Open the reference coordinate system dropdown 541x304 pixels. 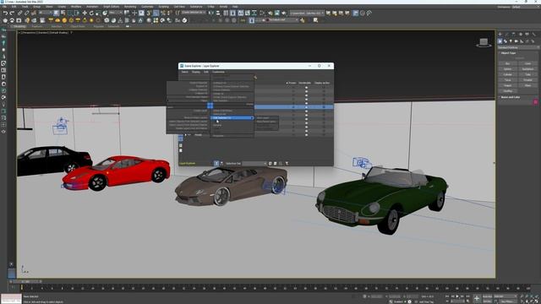coord(116,13)
